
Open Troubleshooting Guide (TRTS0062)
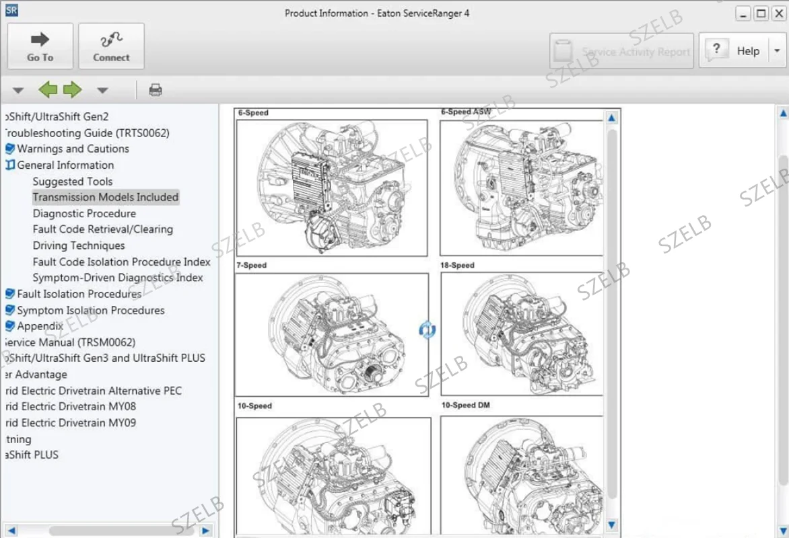(87, 133)
